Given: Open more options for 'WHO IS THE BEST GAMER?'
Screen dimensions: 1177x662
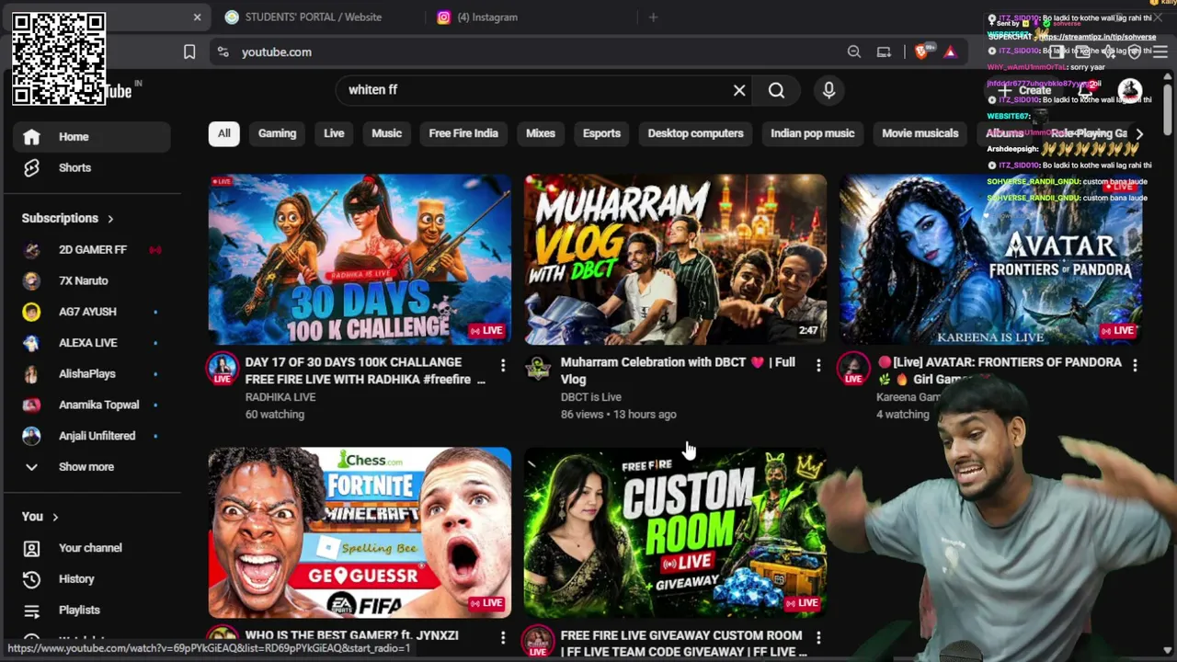Looking at the screenshot, I should 503,637.
